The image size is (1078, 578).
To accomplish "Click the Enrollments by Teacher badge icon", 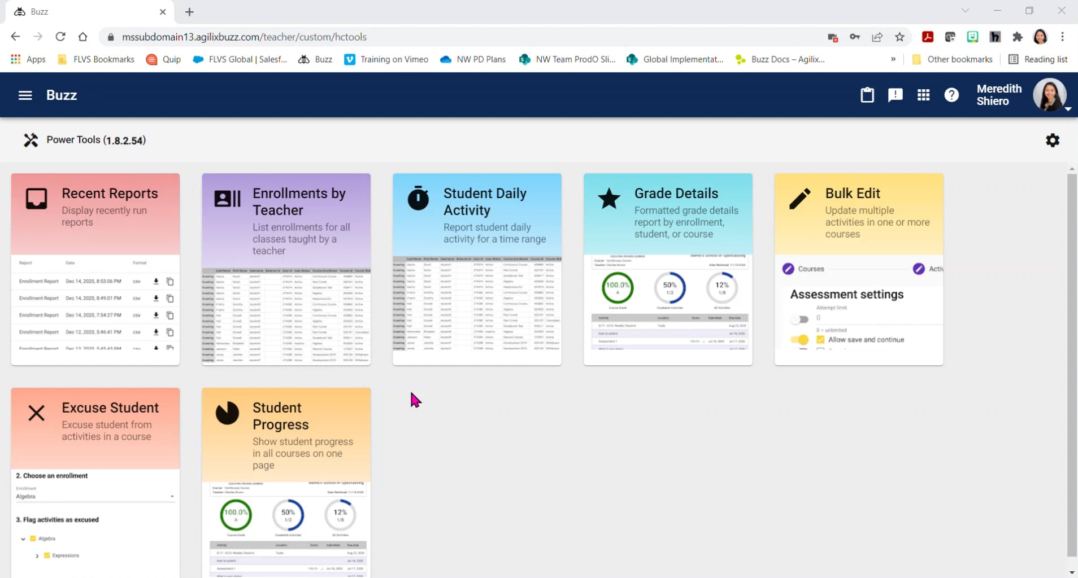I will pyautogui.click(x=227, y=199).
